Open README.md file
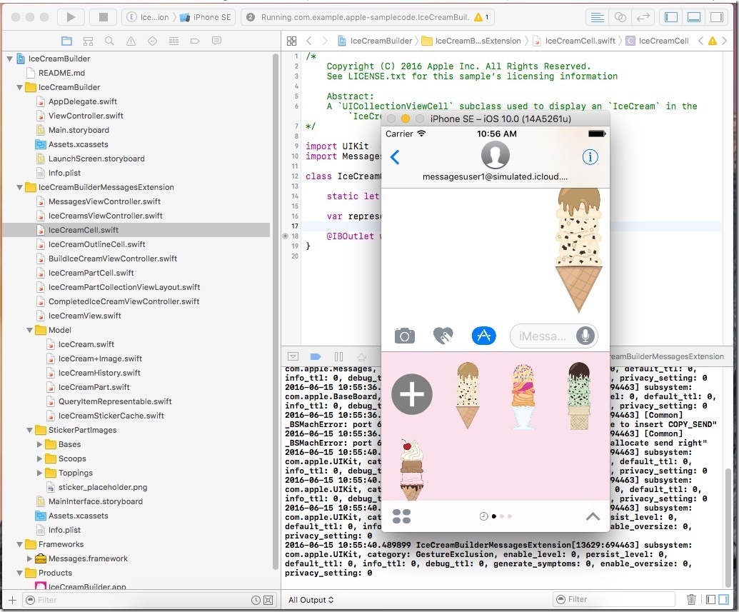The image size is (739, 612). [x=61, y=73]
